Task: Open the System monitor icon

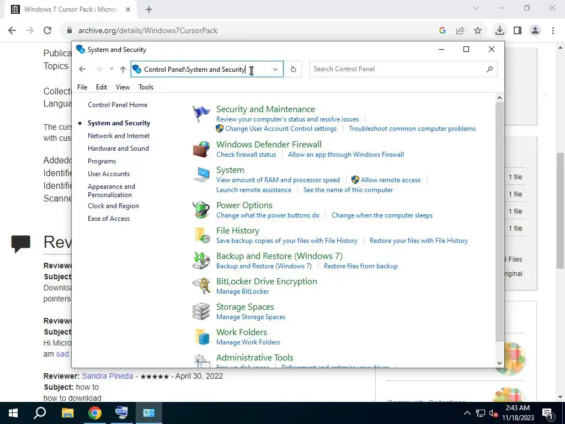Action: (x=201, y=175)
